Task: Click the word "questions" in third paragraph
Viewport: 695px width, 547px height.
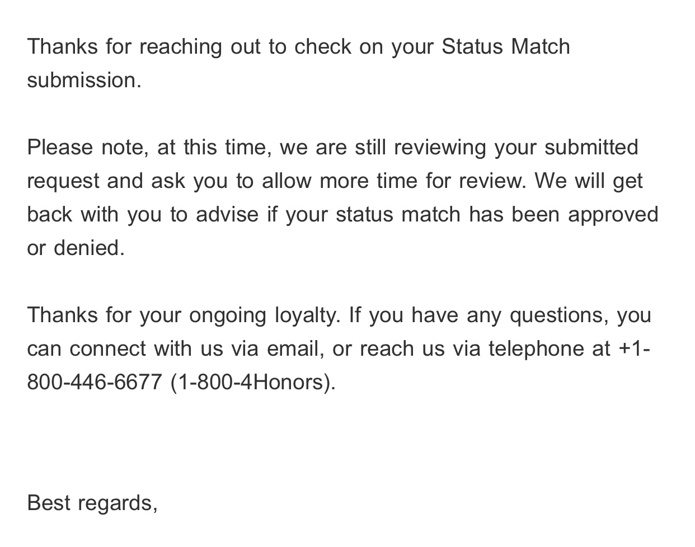Action: click(x=559, y=315)
